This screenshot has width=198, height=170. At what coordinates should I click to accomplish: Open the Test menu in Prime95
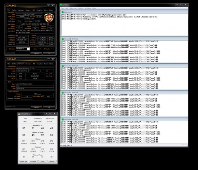tap(62, 8)
